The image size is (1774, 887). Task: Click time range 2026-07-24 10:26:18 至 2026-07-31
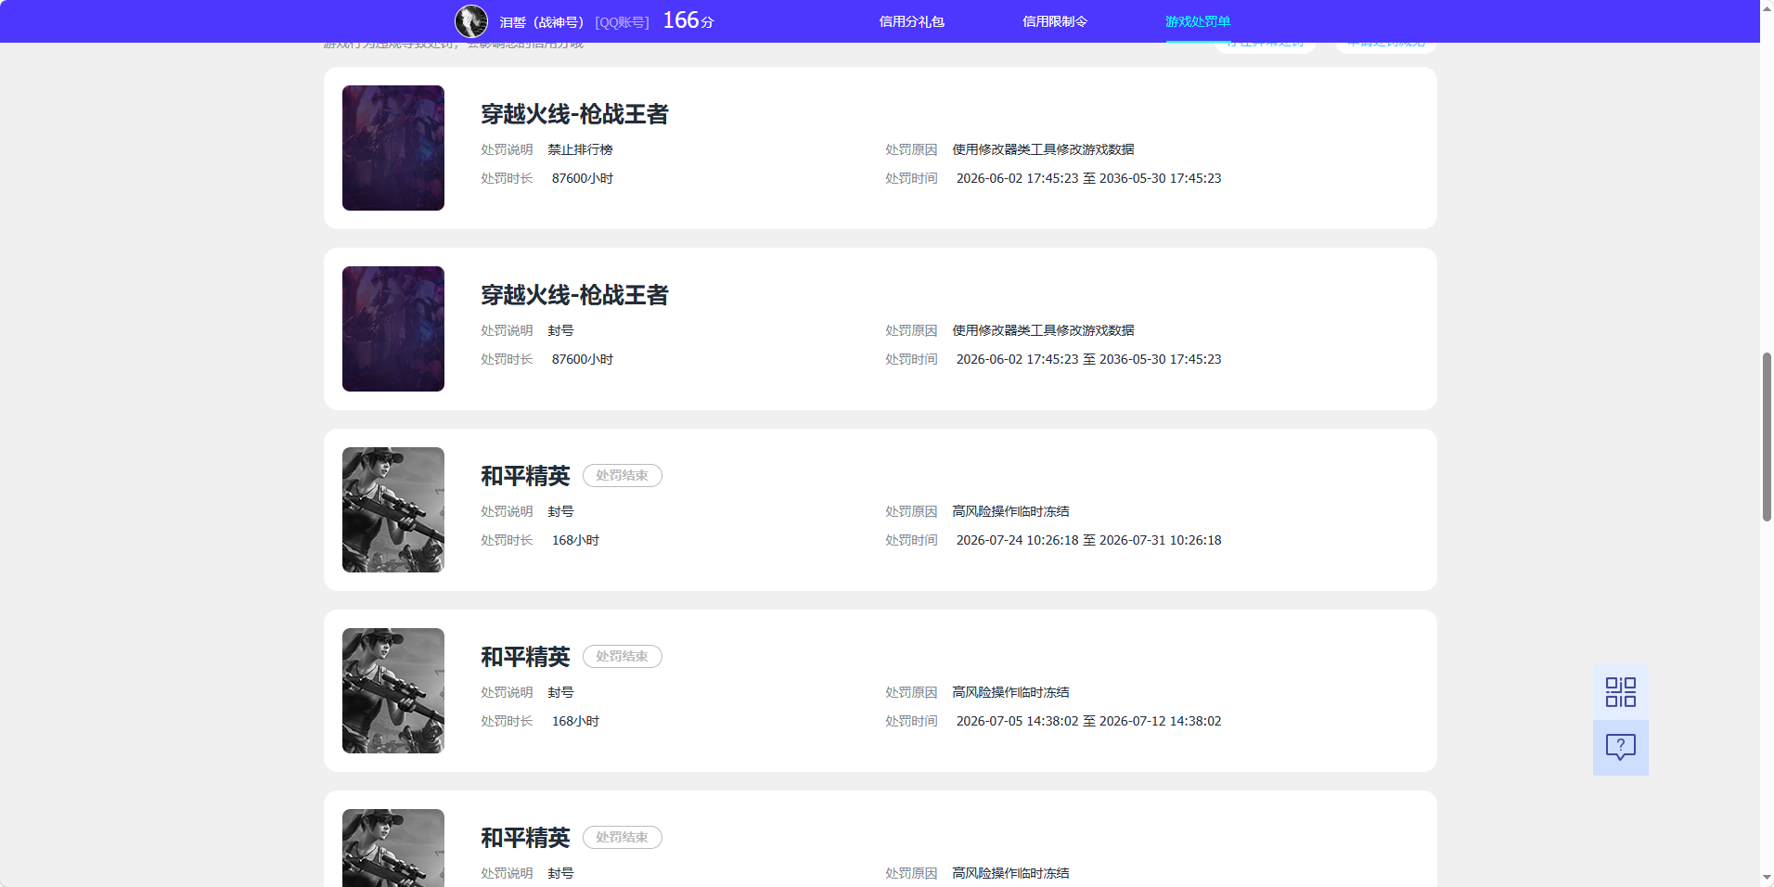point(1088,540)
